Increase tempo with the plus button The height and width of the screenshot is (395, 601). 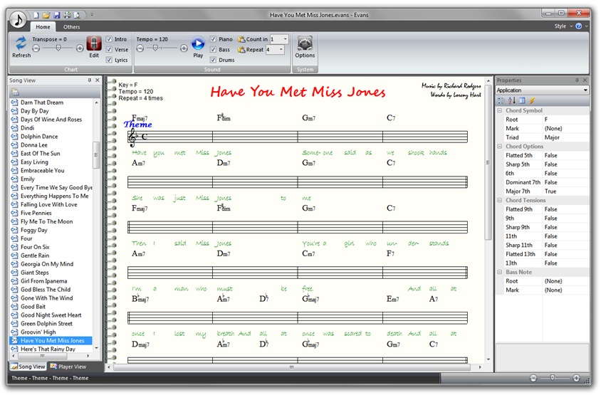[184, 48]
